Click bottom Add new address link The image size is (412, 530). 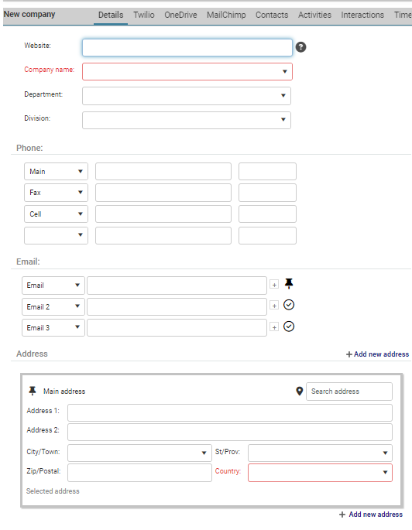pos(371,514)
